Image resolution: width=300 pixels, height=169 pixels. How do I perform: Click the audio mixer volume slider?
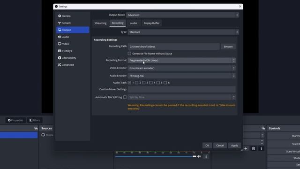(x=156, y=156)
